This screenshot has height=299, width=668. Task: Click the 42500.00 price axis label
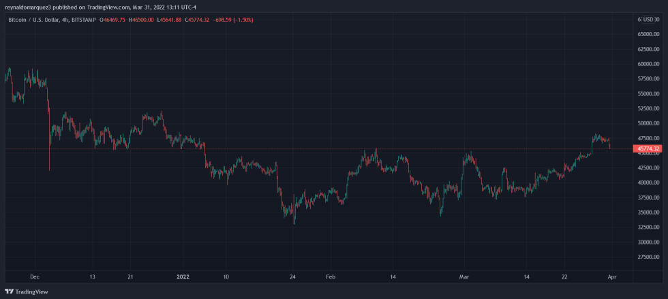[647, 168]
